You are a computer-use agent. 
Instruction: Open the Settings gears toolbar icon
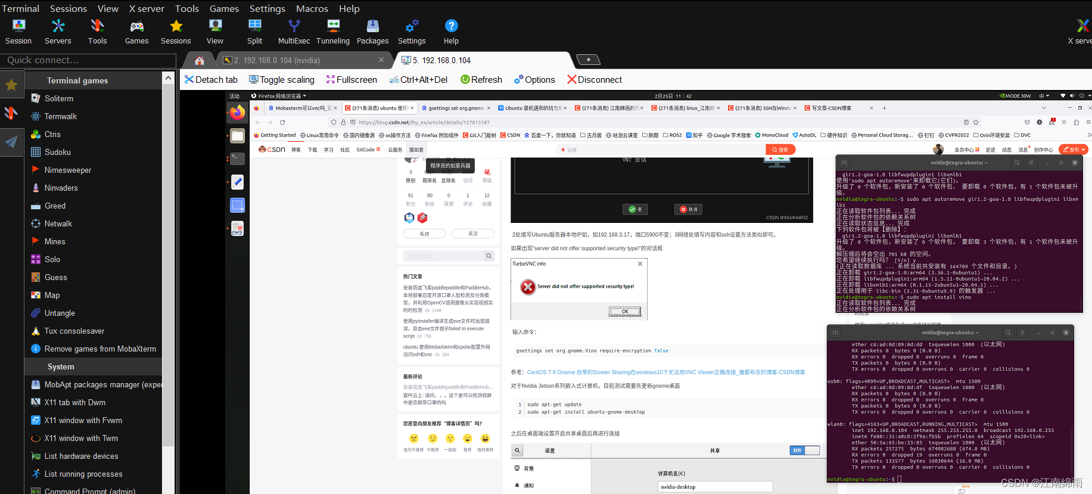[412, 32]
